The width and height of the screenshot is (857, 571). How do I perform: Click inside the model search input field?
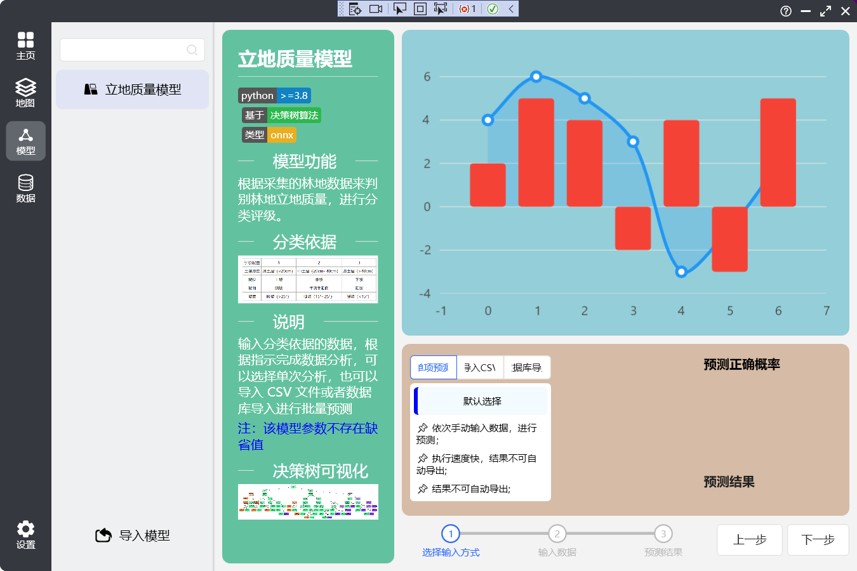(x=121, y=50)
